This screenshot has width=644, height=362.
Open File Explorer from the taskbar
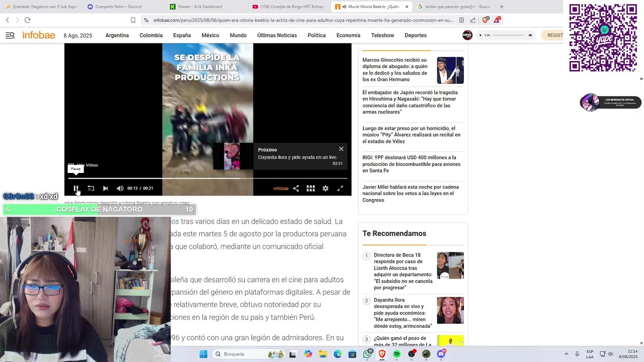coord(323,354)
